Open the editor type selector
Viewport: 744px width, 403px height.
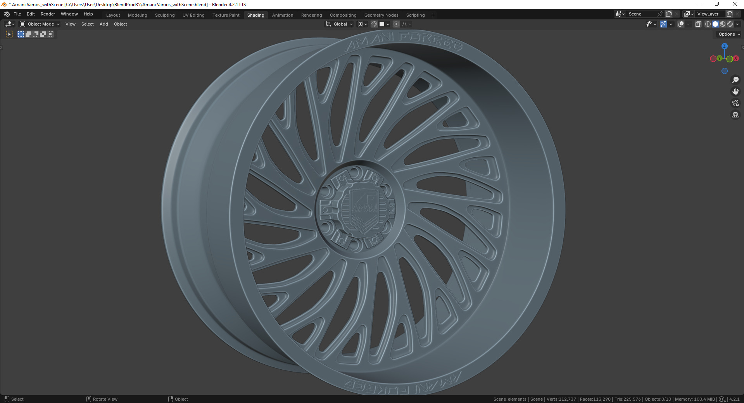pyautogui.click(x=10, y=24)
